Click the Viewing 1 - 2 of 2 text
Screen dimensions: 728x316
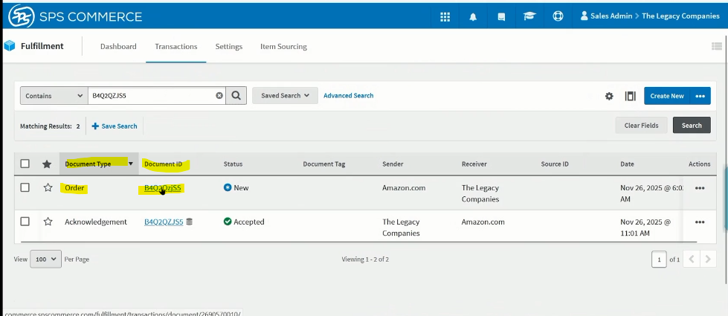365,259
